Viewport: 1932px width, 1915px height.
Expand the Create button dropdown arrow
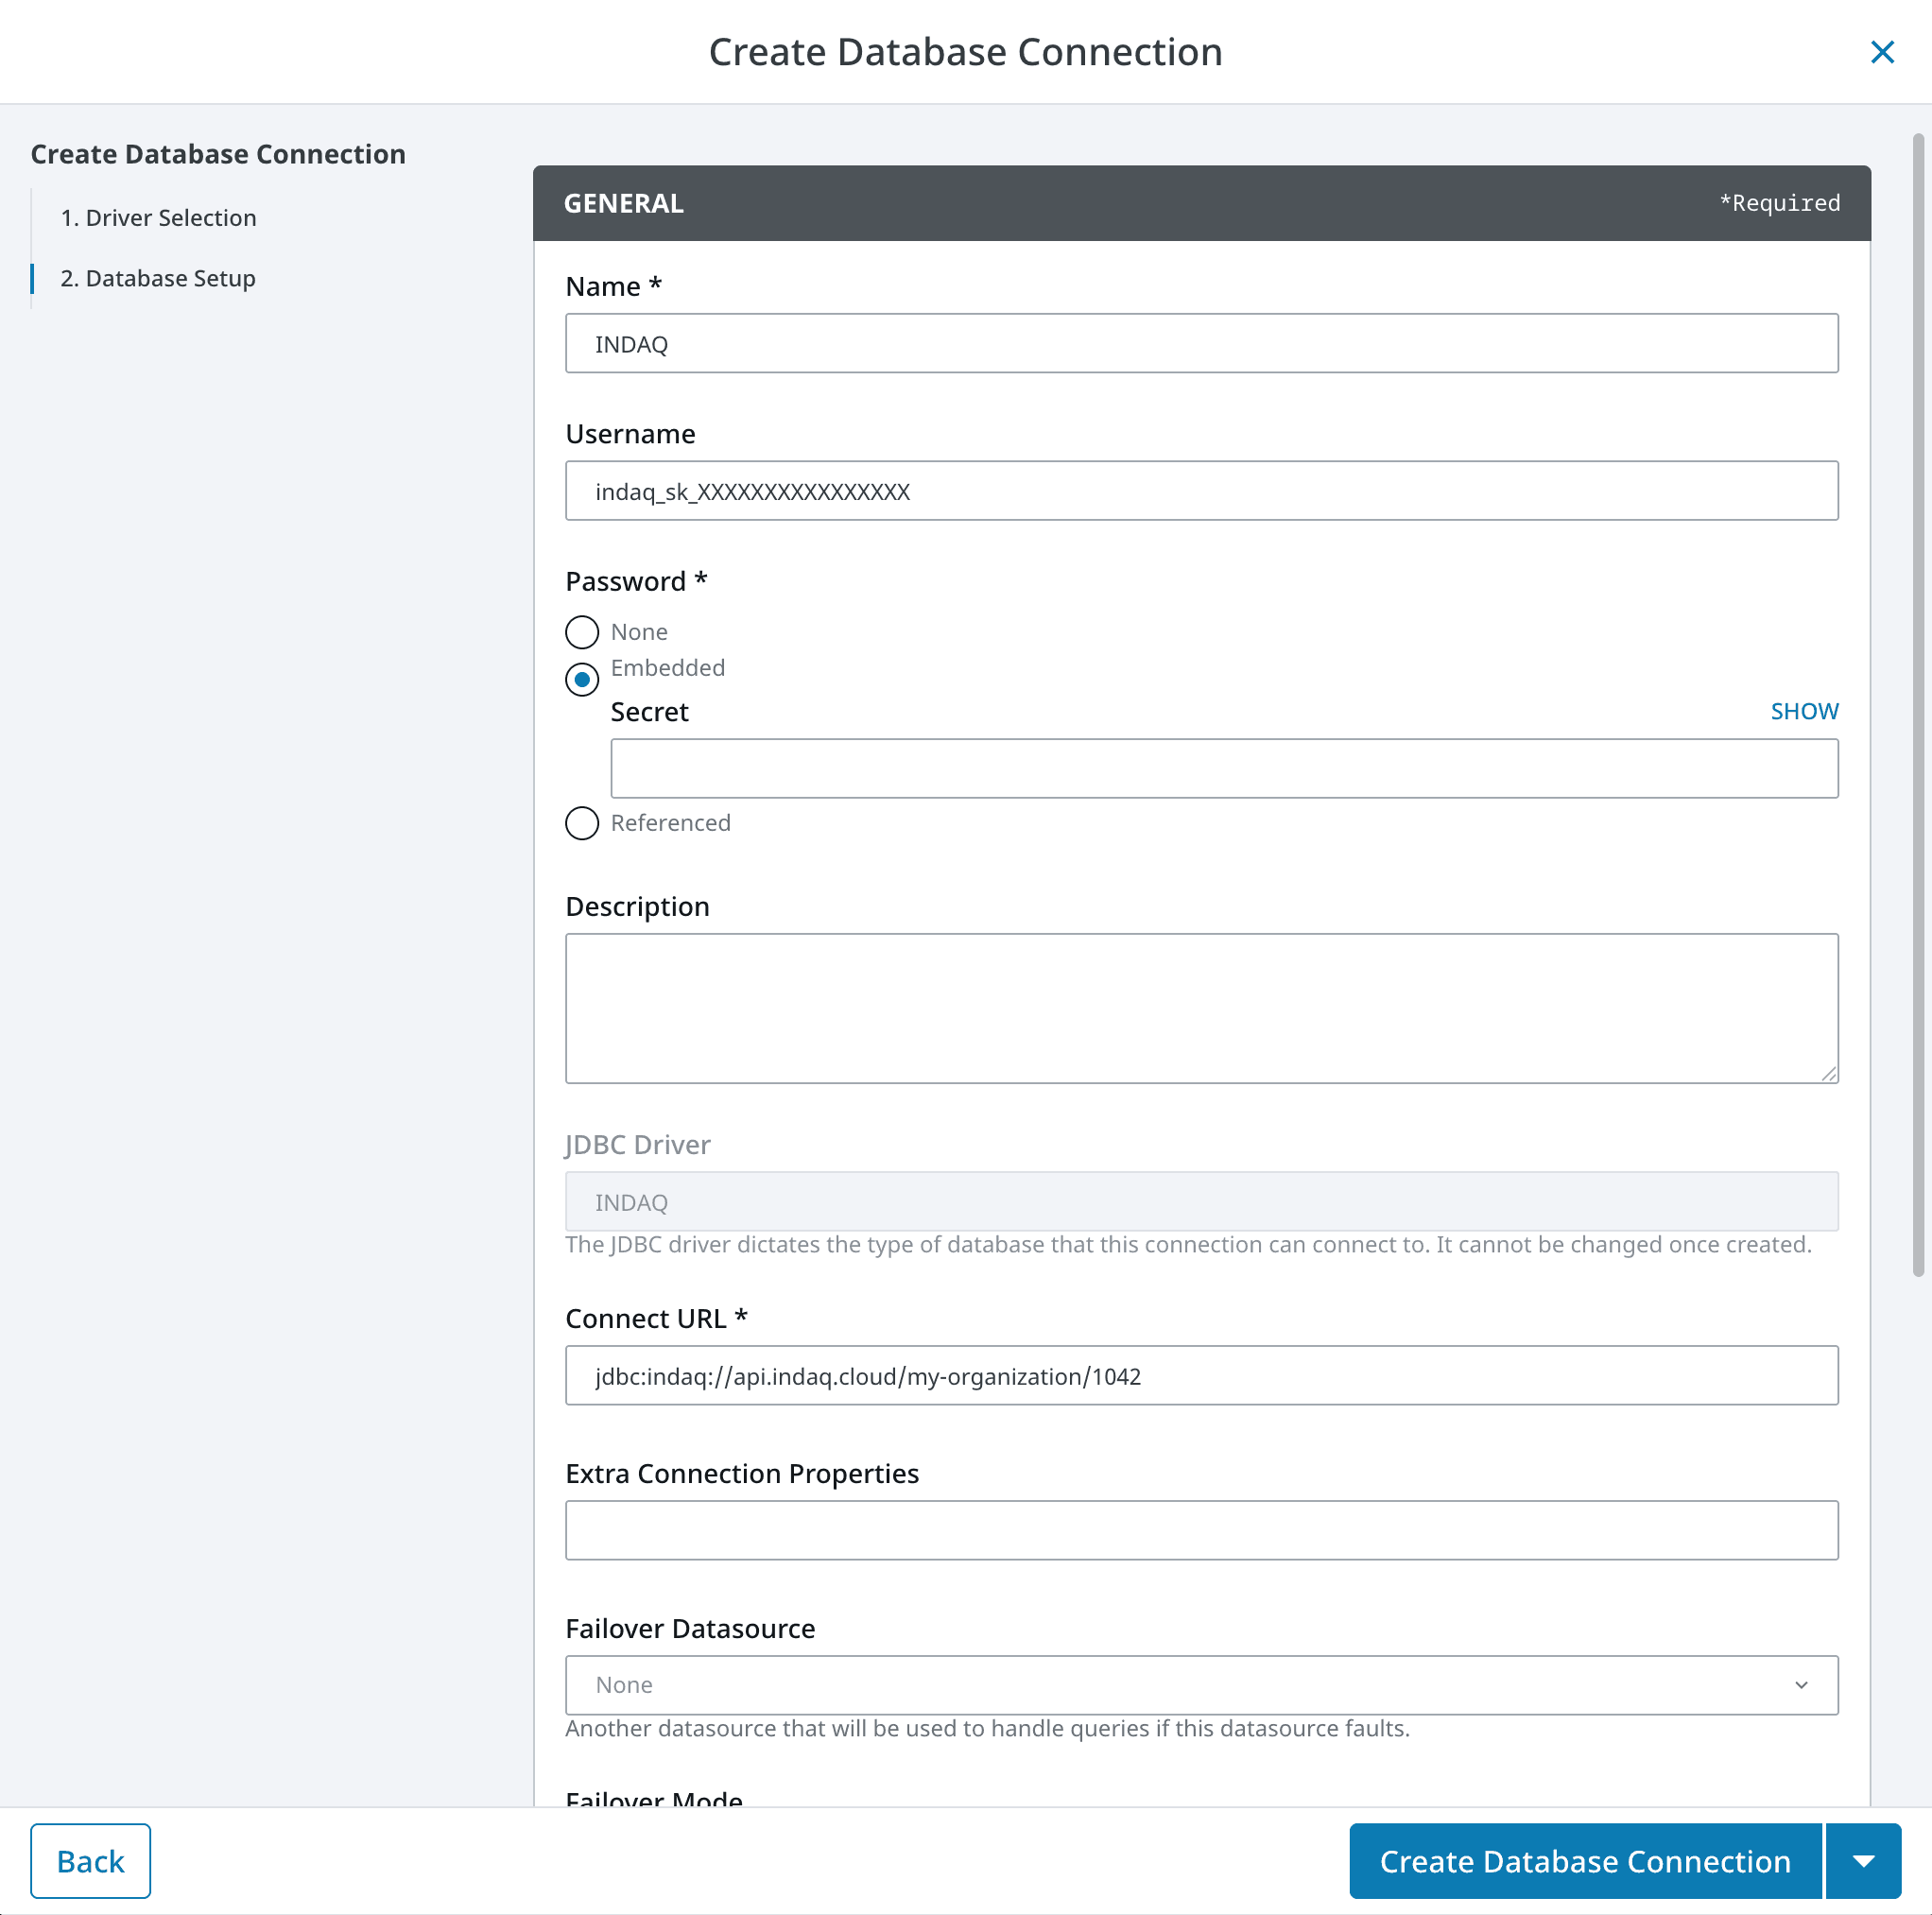[x=1863, y=1861]
